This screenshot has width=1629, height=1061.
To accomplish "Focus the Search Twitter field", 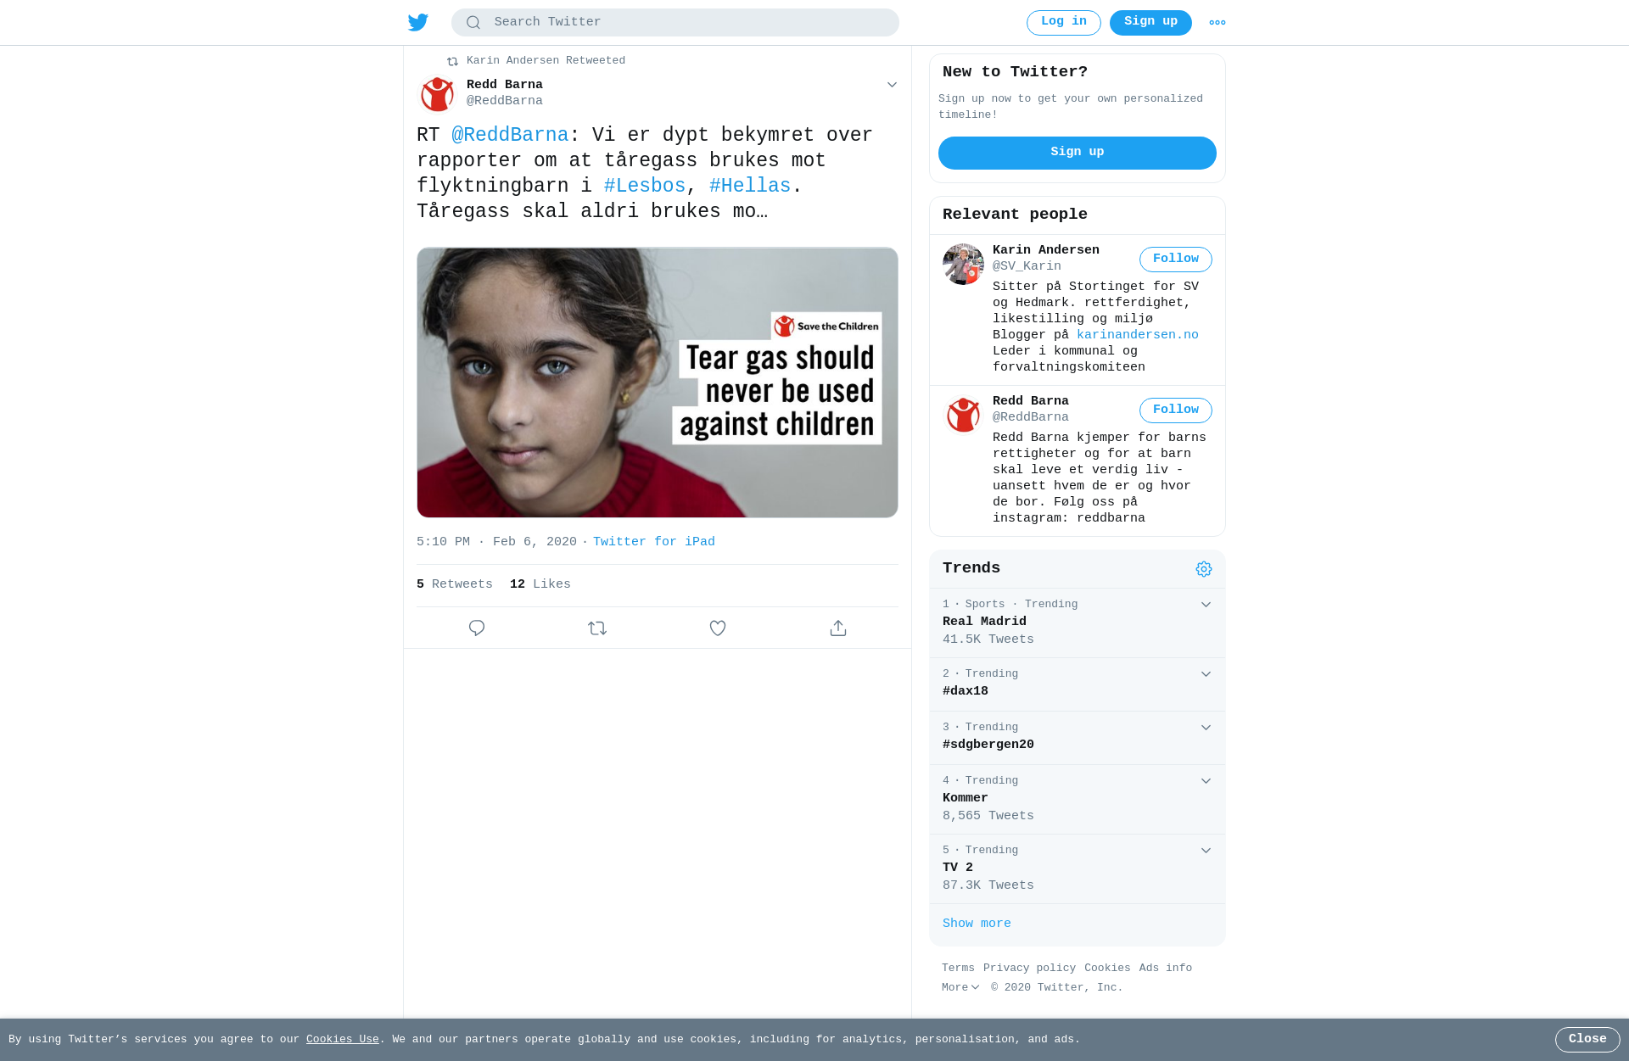I will [x=675, y=23].
